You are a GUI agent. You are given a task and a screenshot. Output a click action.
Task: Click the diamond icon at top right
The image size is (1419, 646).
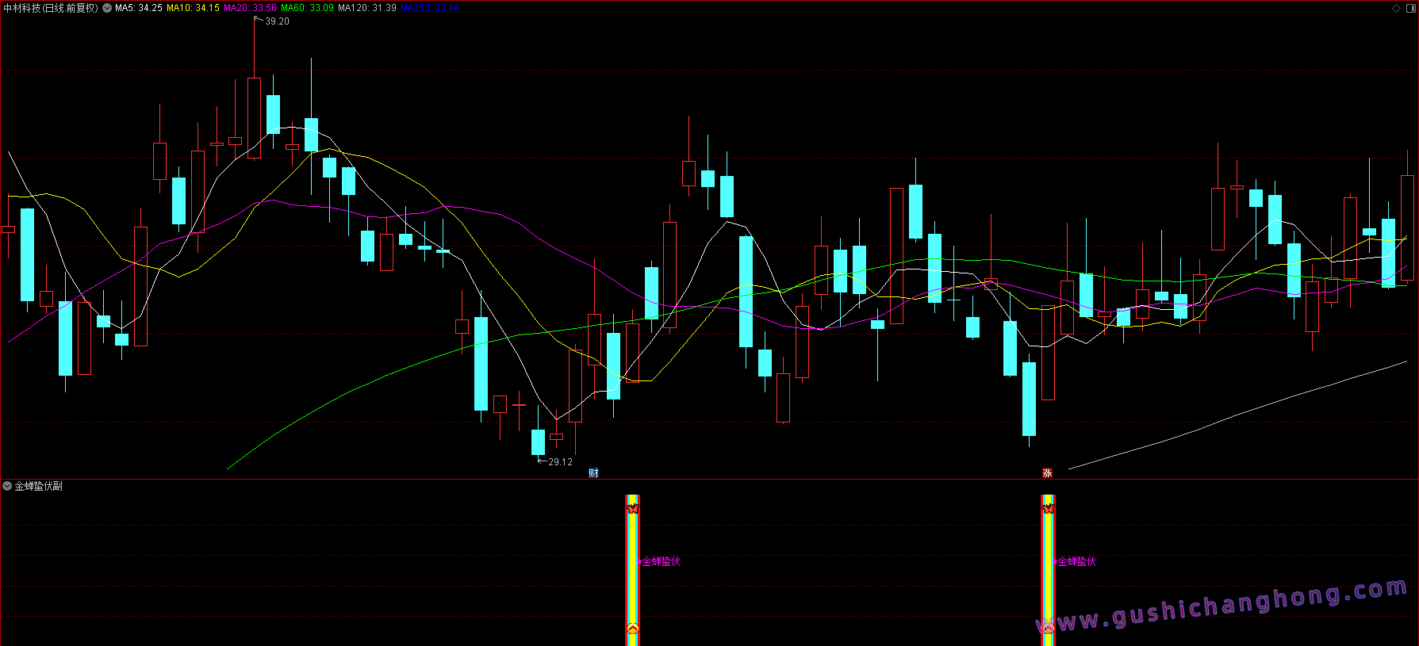point(1396,8)
